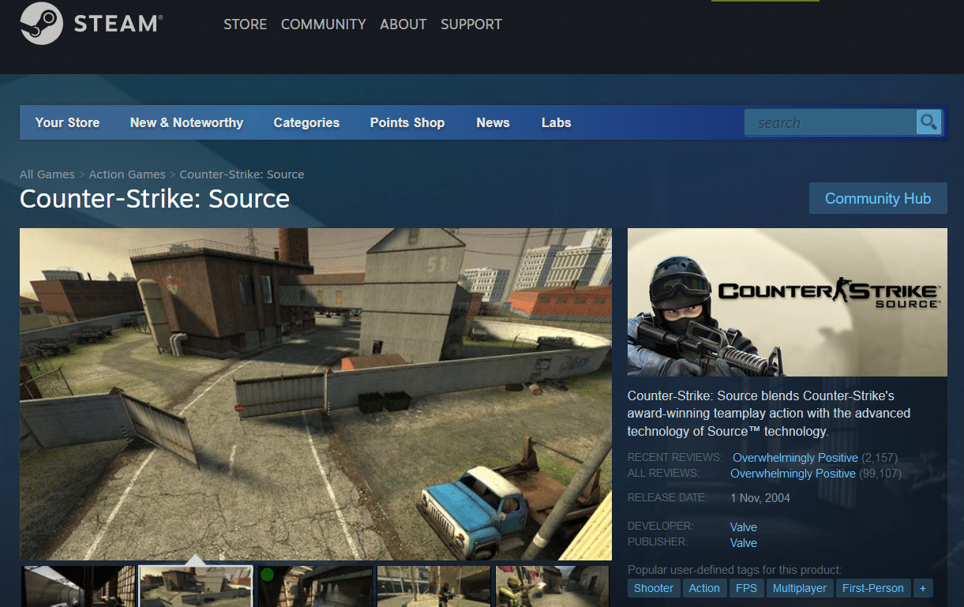Viewport: 964px width, 607px height.
Task: Click the main game screenshot
Action: [x=316, y=394]
